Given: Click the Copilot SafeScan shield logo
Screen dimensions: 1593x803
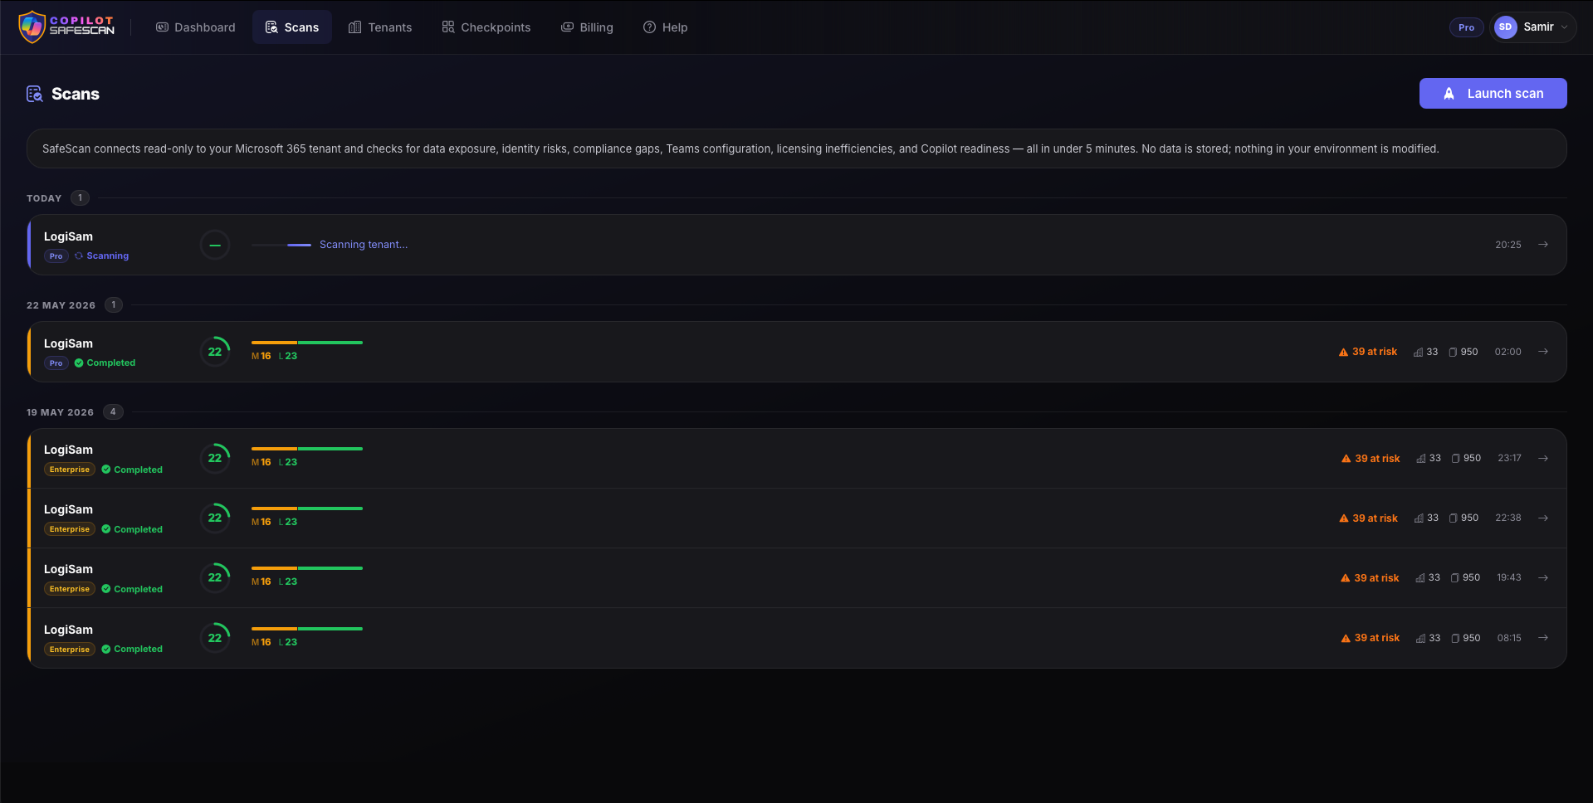Looking at the screenshot, I should [32, 27].
